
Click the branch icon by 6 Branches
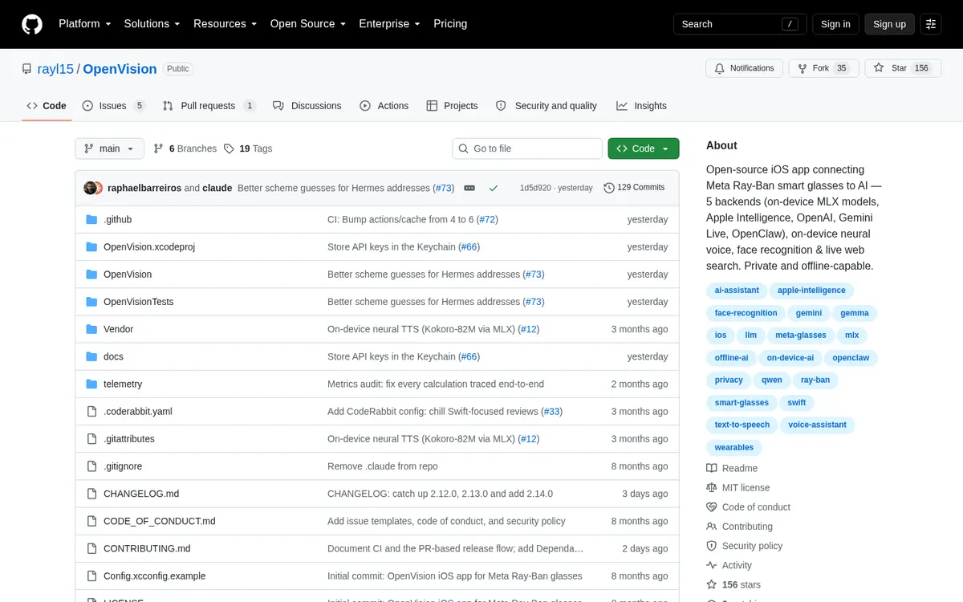(159, 148)
